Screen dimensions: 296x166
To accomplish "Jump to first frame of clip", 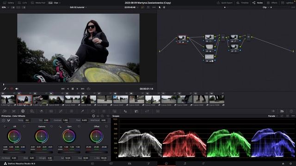I will [63, 89].
